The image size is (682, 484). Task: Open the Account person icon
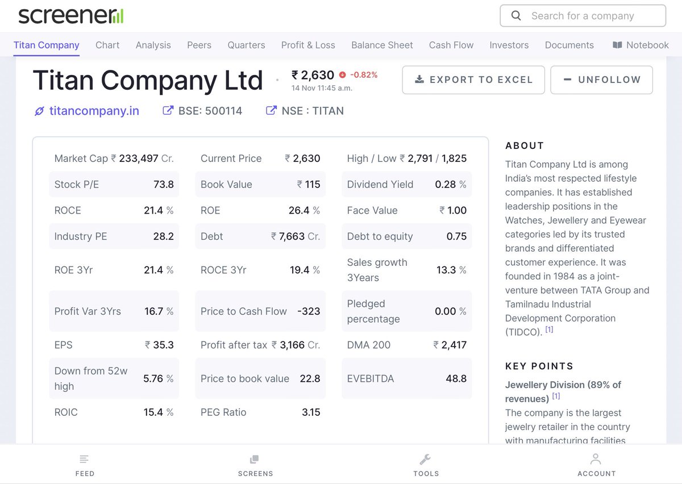[x=596, y=458]
